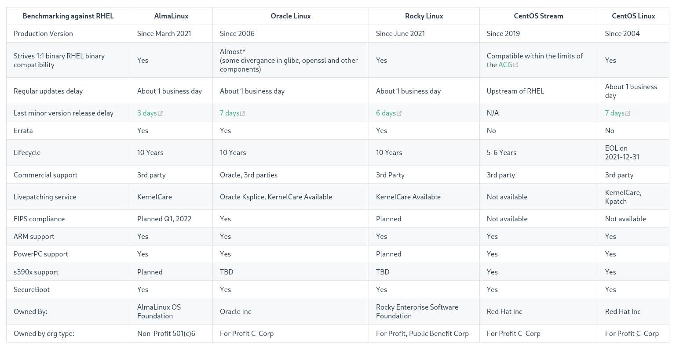Screen dimensions: 676x350
Task: Click external-link icon beside Oracle's 7 days
Action: (243, 113)
